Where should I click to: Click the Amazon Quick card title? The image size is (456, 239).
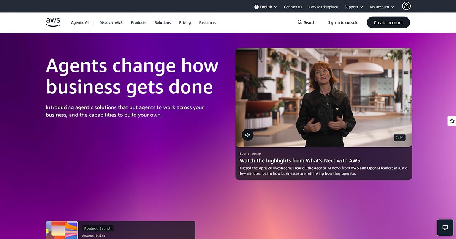tap(94, 236)
